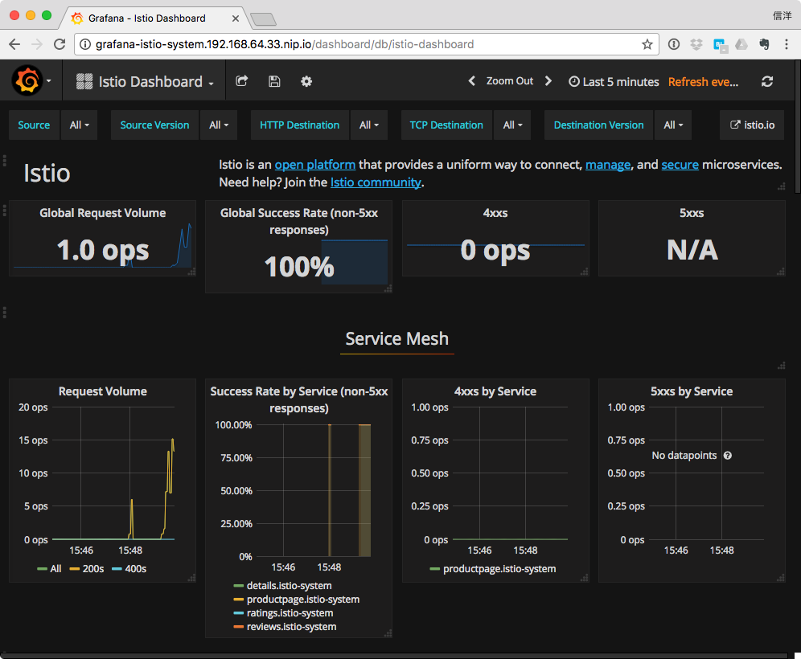Toggle details.istio-system legend series

point(282,586)
